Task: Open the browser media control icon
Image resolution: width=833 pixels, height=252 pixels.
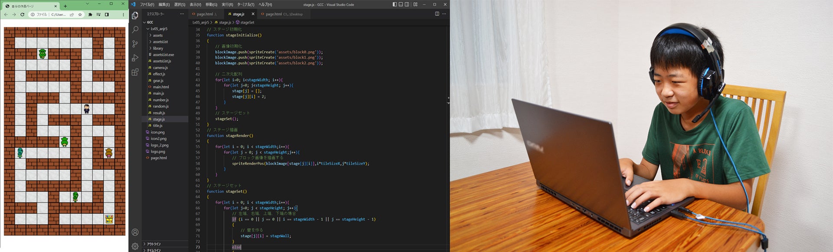Action: (98, 14)
